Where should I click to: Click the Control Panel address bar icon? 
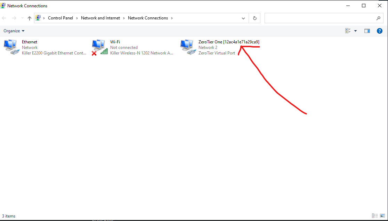[x=38, y=18]
